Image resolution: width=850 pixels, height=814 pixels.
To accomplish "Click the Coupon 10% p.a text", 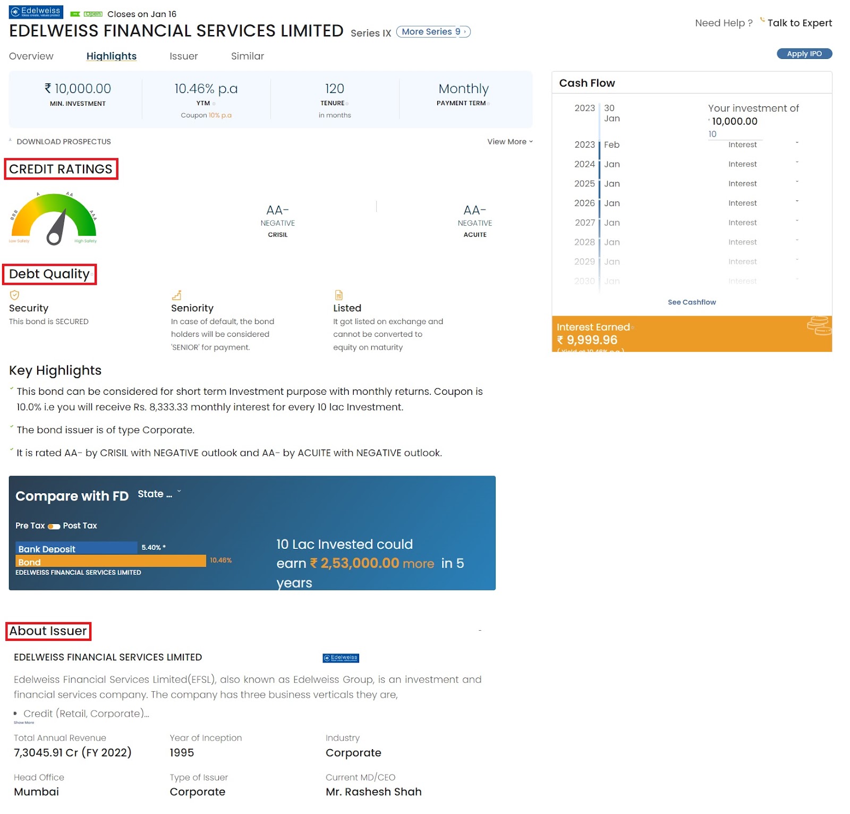I will [206, 115].
